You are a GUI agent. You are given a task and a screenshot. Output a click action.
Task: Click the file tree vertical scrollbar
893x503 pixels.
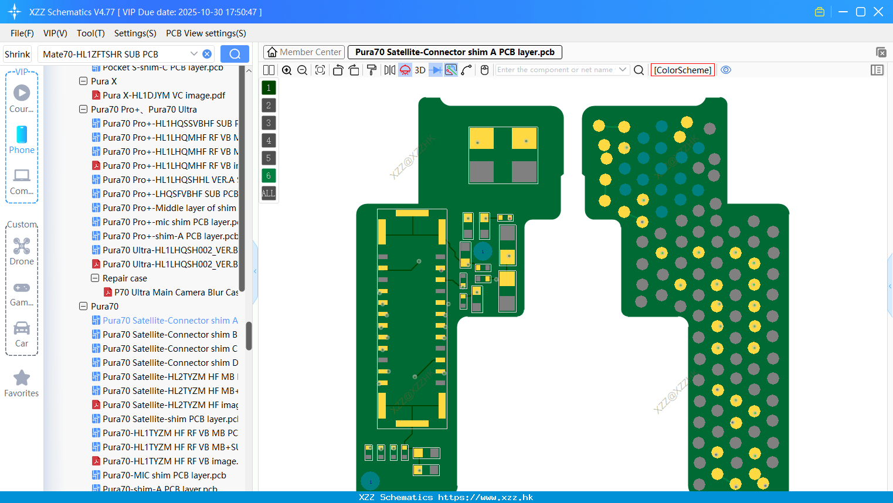tap(249, 336)
